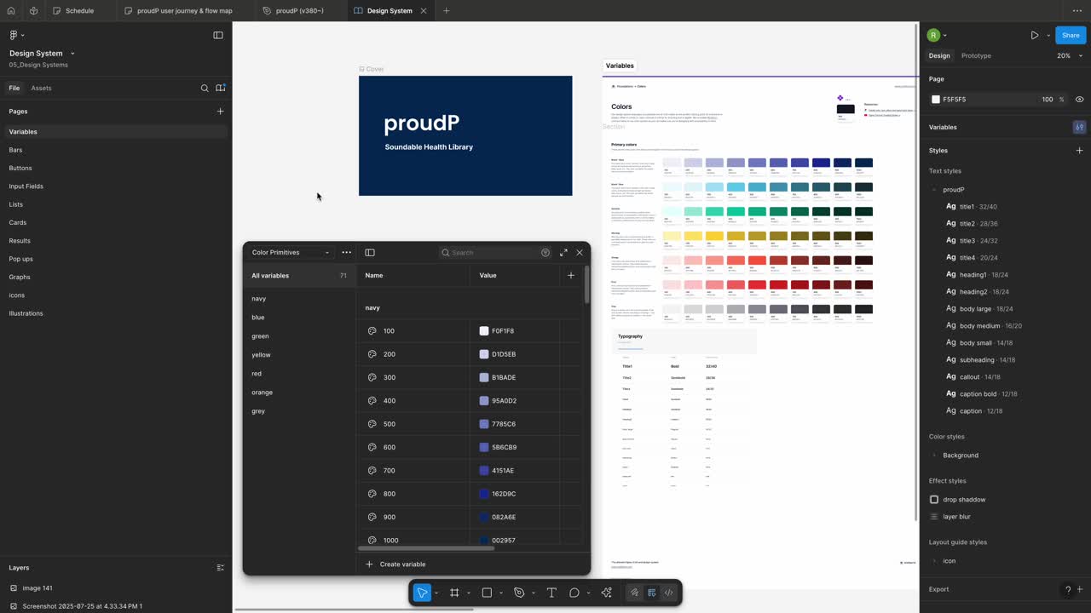Screen dimensions: 1091x613
Task: Select the Pen tool
Action: [x=519, y=593]
